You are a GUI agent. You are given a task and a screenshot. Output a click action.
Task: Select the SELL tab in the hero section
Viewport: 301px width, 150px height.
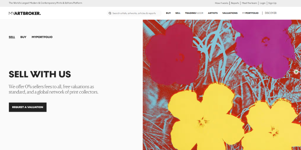click(x=12, y=37)
